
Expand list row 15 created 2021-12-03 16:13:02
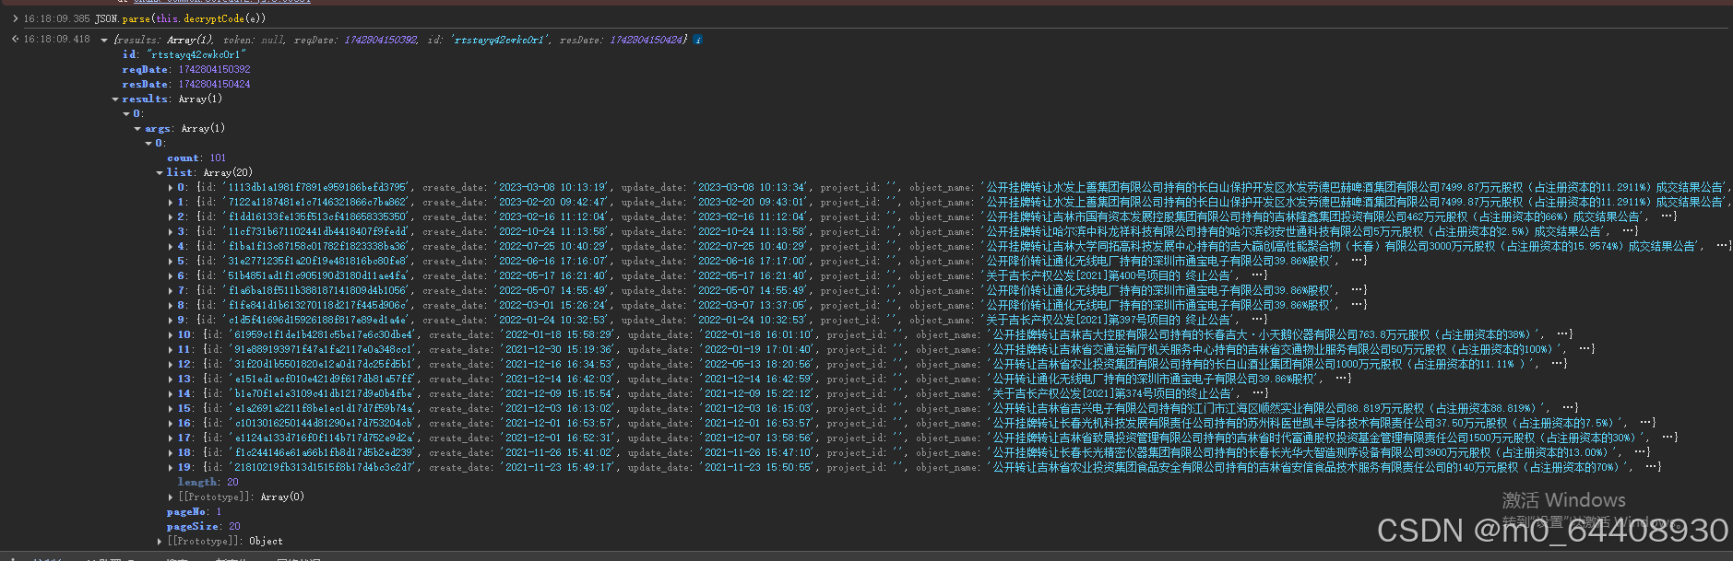pyautogui.click(x=171, y=409)
